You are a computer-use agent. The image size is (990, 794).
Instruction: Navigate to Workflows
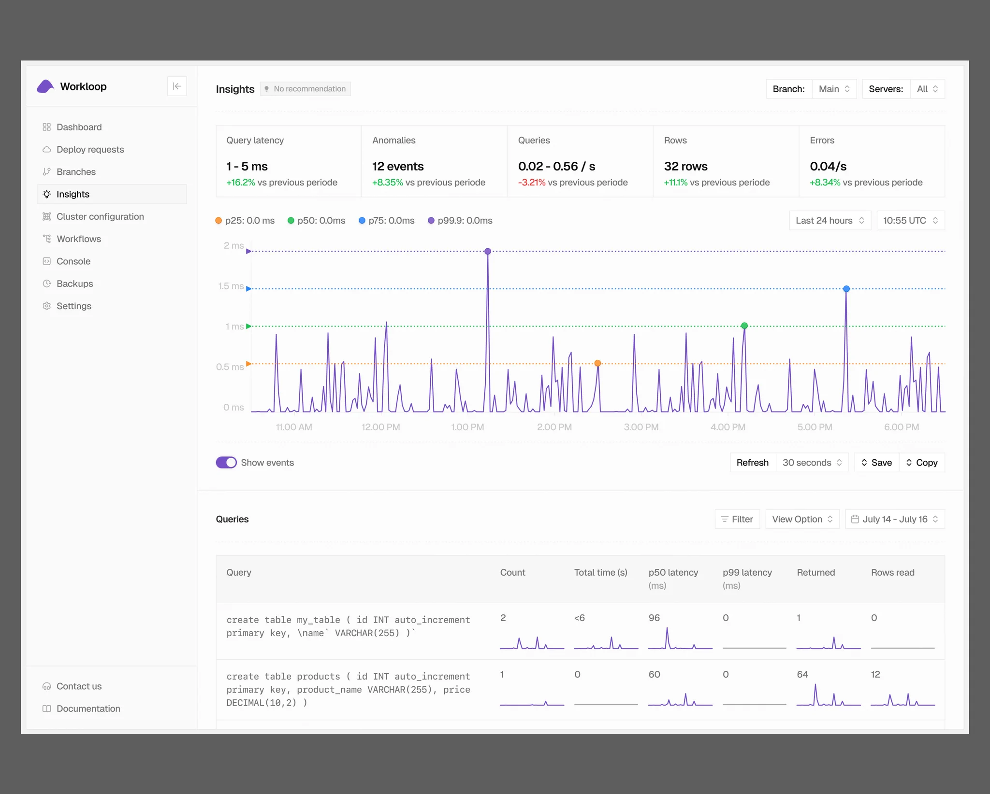[112, 239]
